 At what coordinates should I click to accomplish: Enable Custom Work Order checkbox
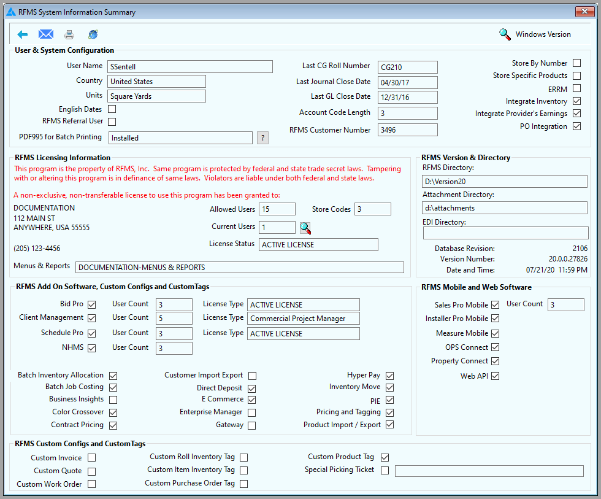91,484
